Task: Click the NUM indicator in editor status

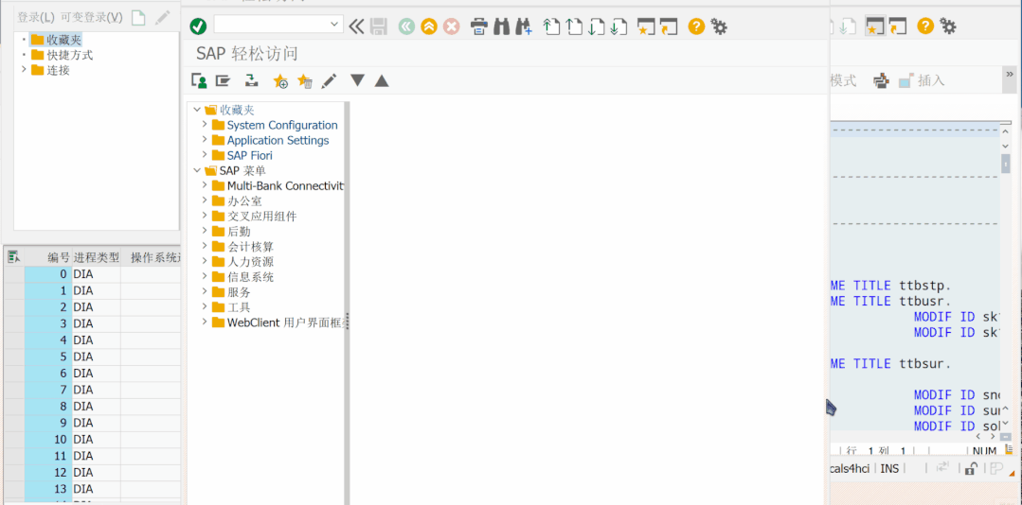Action: click(984, 451)
